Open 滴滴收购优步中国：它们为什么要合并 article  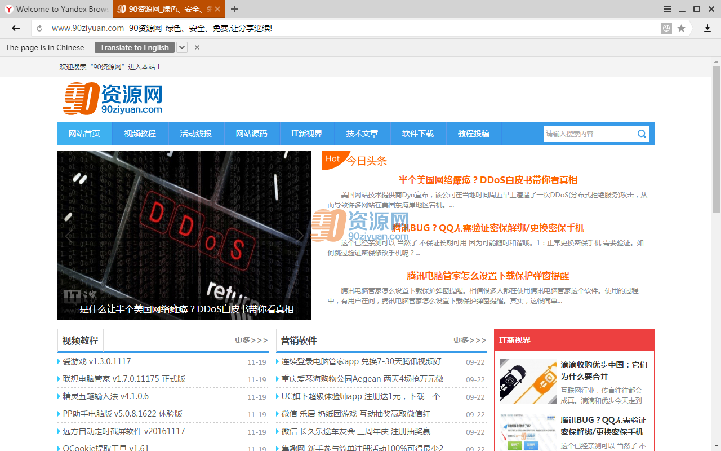(x=604, y=370)
